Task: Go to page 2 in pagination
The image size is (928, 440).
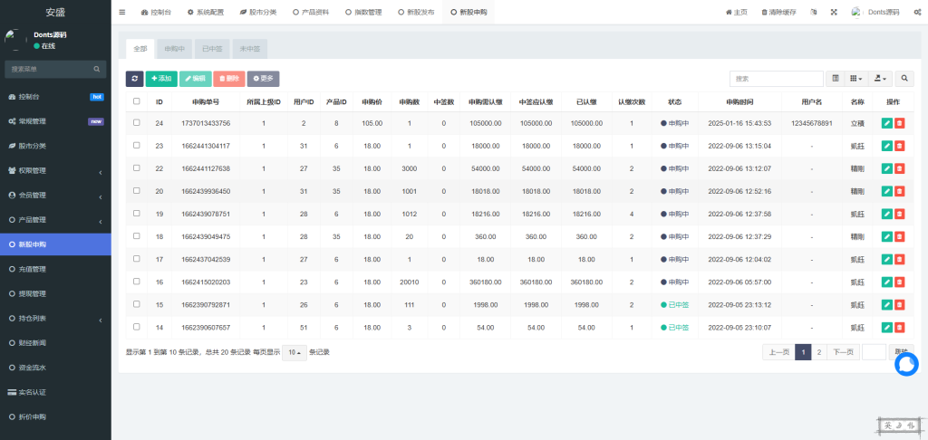Action: click(819, 352)
